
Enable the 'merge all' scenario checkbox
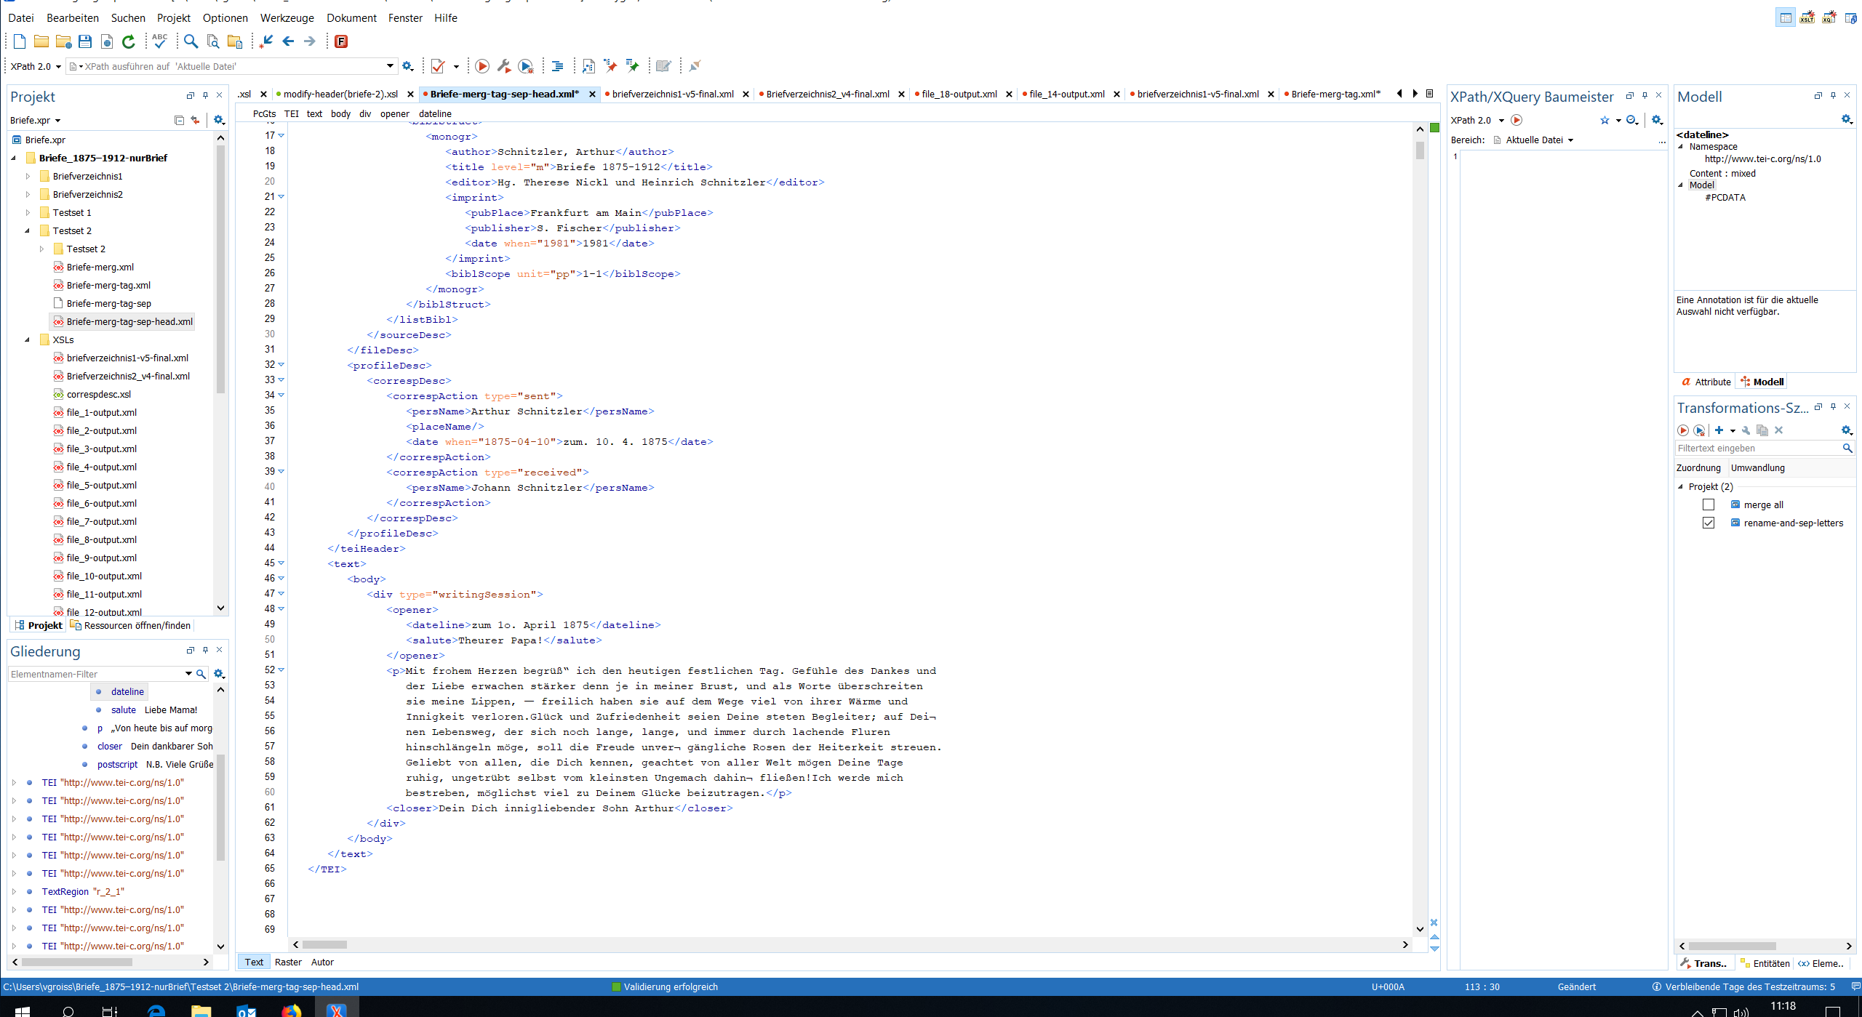1709,505
